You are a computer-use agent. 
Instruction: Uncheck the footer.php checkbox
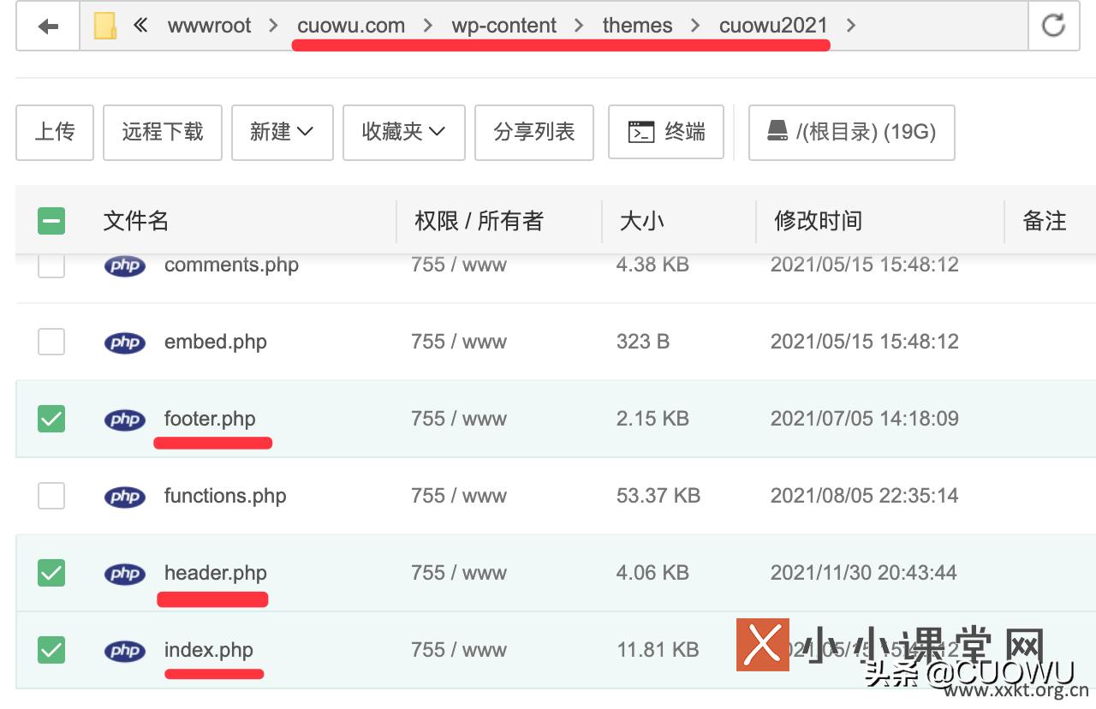click(51, 419)
